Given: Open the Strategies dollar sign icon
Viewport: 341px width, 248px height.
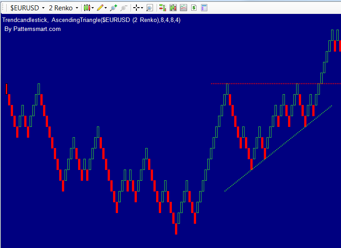Looking at the screenshot, I should 194,8.
